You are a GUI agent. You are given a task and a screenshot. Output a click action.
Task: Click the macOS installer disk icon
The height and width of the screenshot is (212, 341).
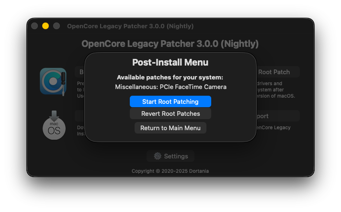point(54,125)
